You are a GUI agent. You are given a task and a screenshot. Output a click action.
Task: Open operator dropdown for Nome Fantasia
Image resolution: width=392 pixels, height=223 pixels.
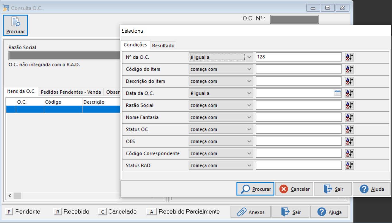[221, 117]
